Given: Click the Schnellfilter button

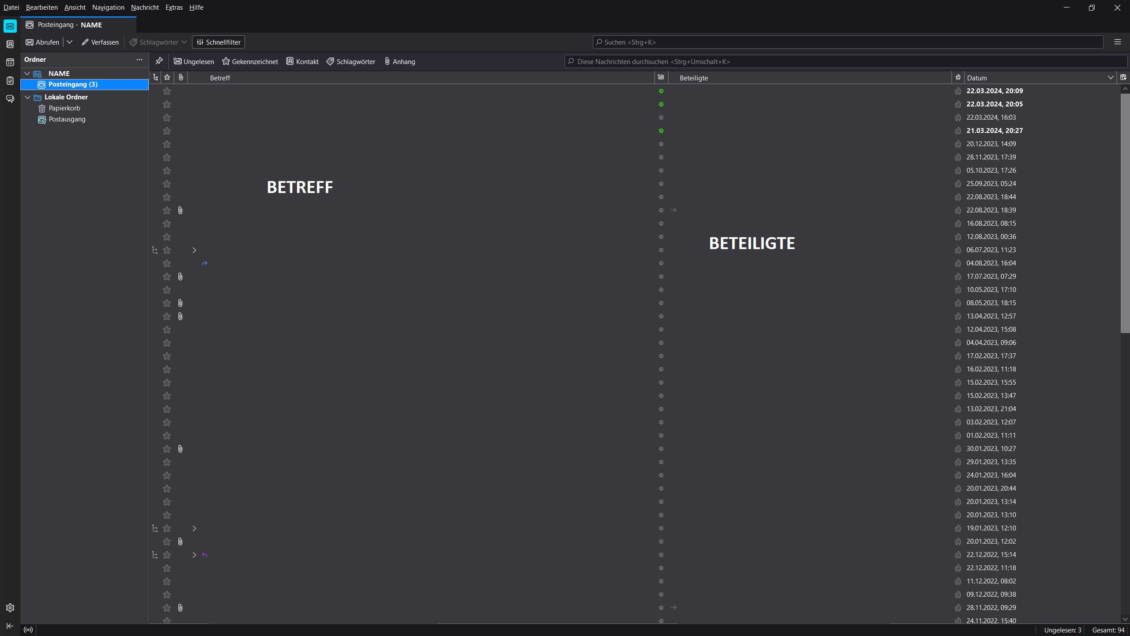Looking at the screenshot, I should point(218,42).
